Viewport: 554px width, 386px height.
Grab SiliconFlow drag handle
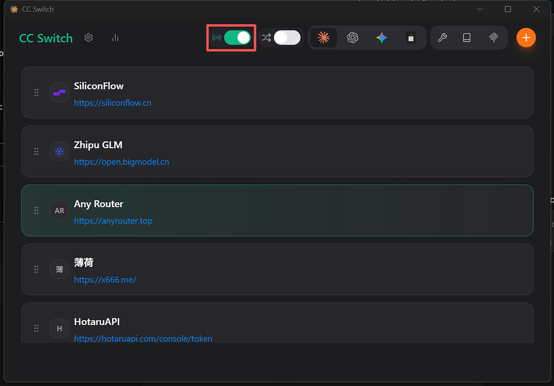tap(36, 93)
